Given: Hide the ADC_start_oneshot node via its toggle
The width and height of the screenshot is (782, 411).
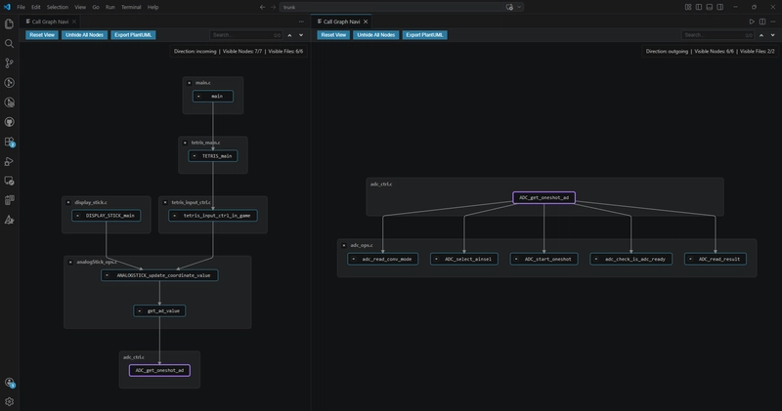Looking at the screenshot, I should [x=516, y=259].
